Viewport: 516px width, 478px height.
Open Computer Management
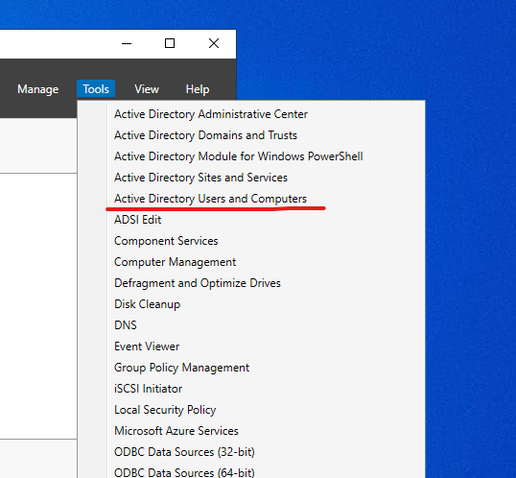(x=175, y=262)
